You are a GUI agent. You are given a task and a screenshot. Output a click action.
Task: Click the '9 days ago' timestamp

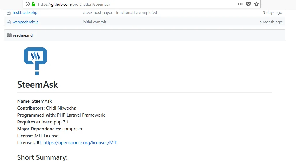(x=272, y=12)
